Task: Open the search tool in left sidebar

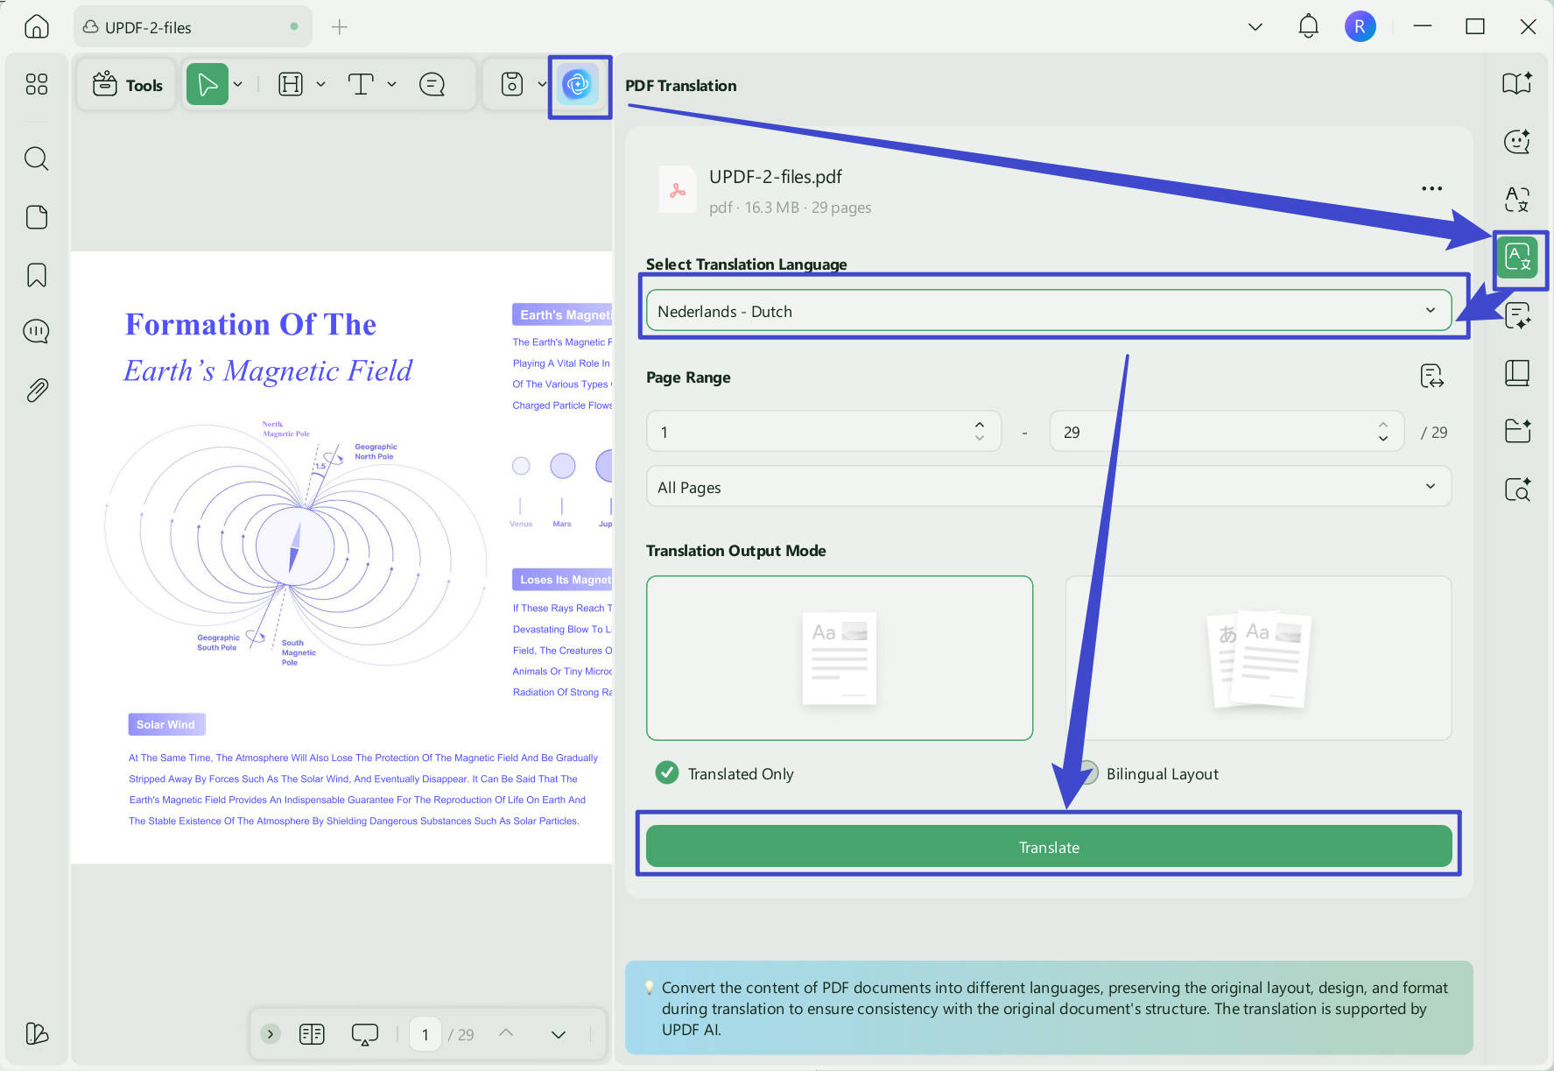Action: point(37,159)
